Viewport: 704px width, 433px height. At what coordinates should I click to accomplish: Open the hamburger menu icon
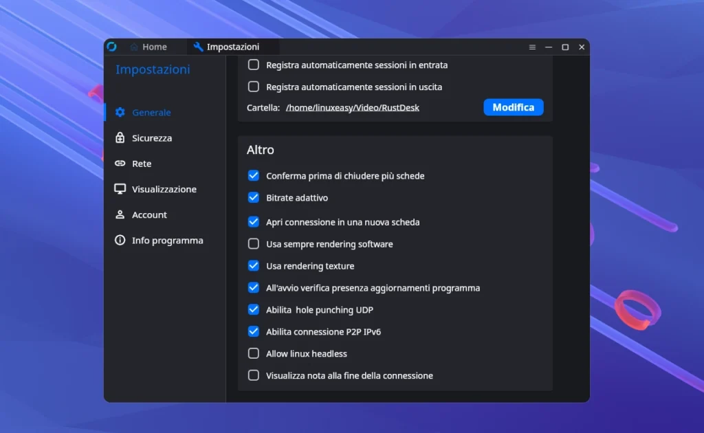[532, 47]
